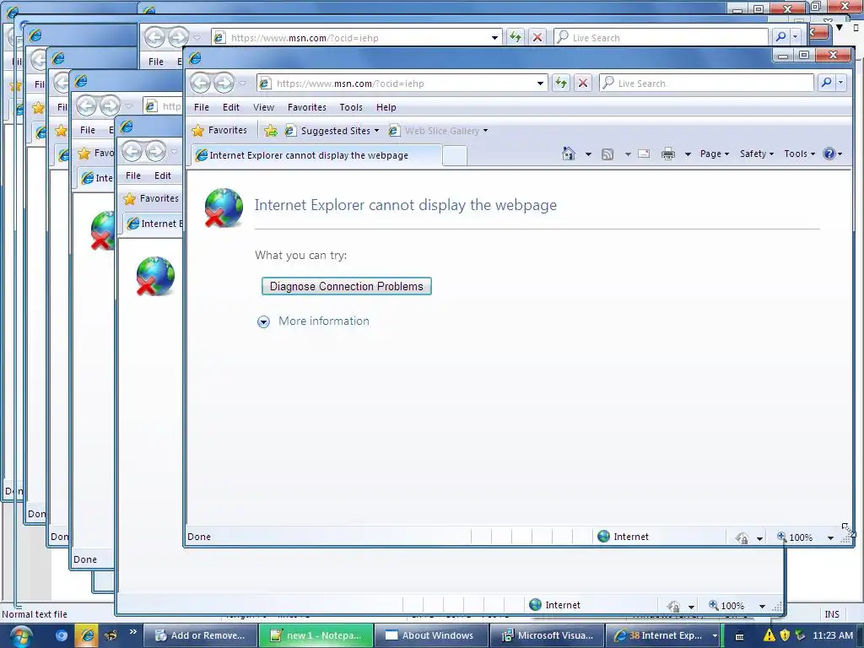Click the New Tab button
The image size is (864, 648).
click(x=455, y=155)
